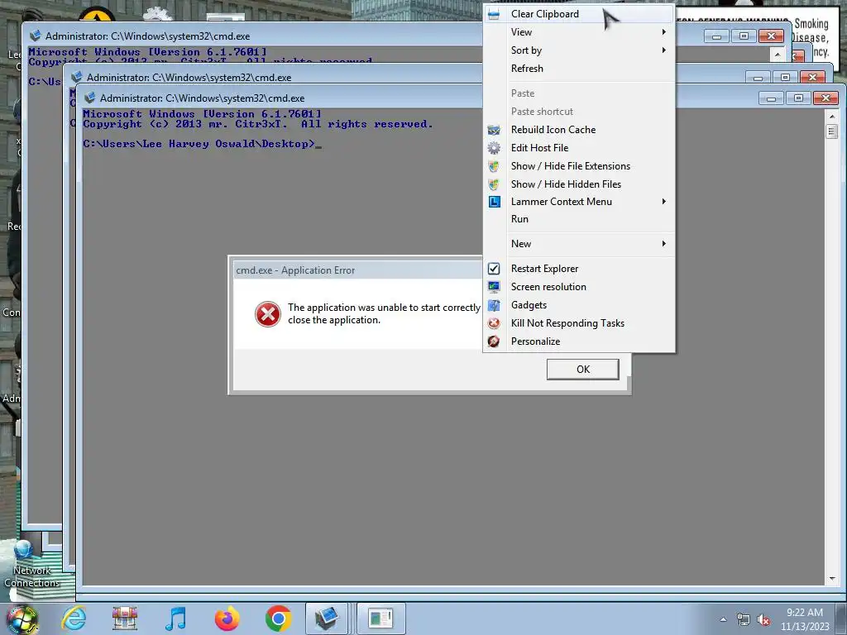Open the Windows Start orb
The height and width of the screenshot is (635, 847).
point(22,619)
